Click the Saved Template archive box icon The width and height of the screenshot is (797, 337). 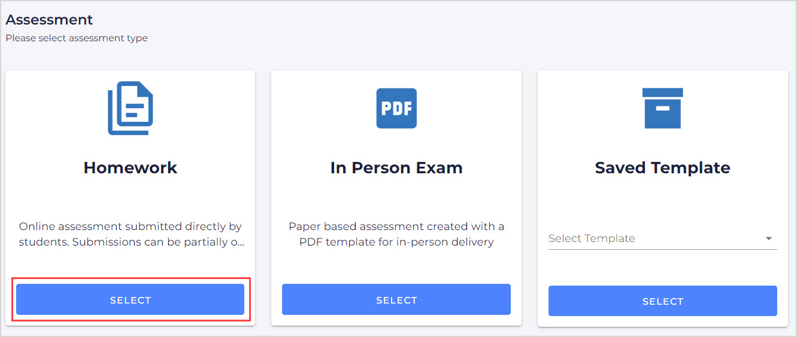pos(662,108)
